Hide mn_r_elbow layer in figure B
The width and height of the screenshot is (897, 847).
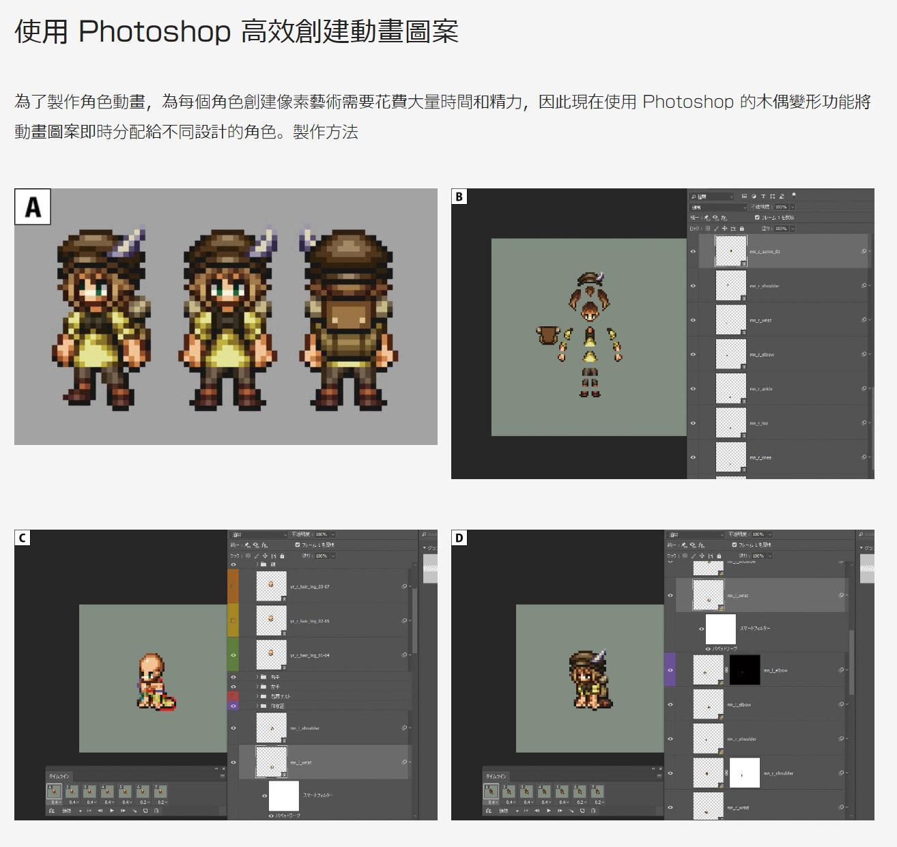pyautogui.click(x=693, y=354)
